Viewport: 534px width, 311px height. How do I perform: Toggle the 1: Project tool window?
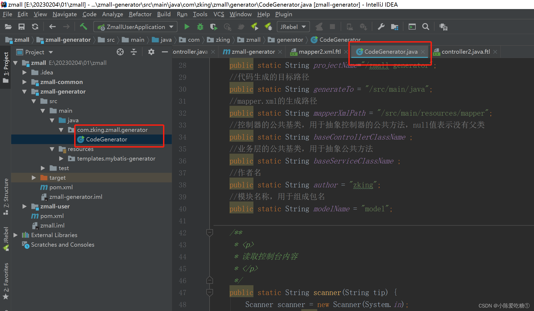pyautogui.click(x=6, y=66)
